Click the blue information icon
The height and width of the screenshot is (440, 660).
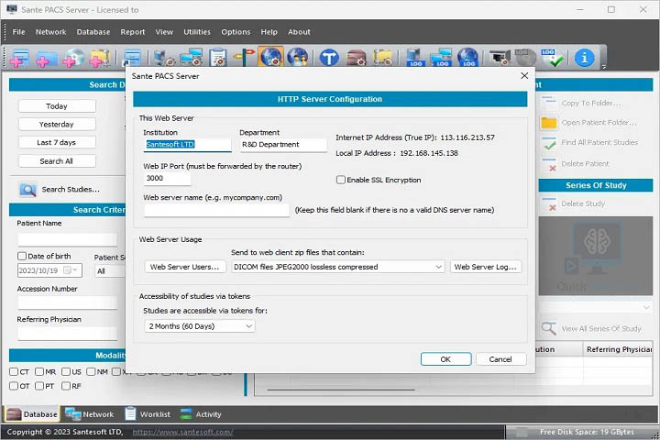click(584, 58)
